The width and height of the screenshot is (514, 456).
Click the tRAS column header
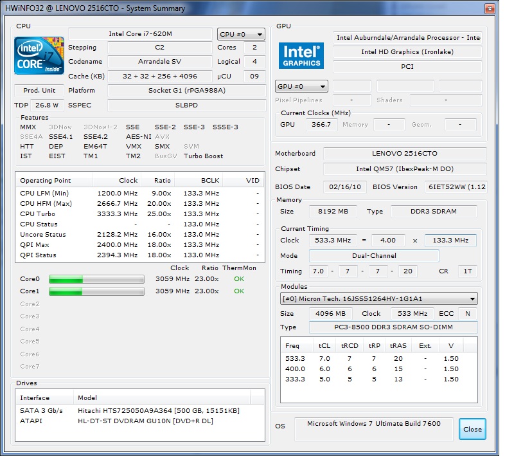(398, 346)
